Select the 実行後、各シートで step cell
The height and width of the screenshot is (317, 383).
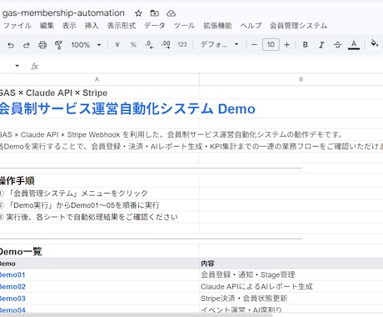[x=99, y=217]
